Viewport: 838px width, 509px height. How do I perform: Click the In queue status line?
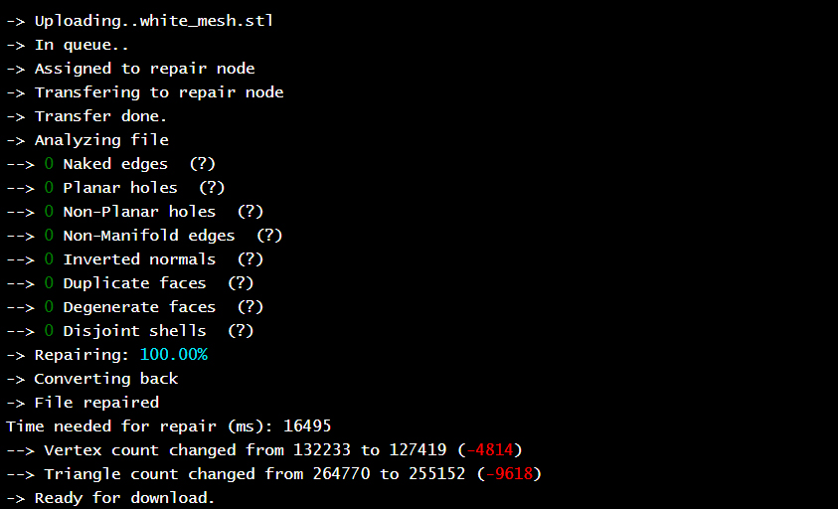(82, 45)
